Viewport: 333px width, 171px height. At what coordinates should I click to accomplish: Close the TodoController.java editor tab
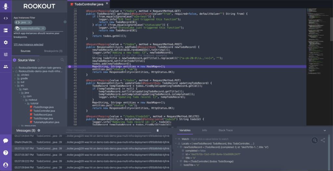[107, 3]
